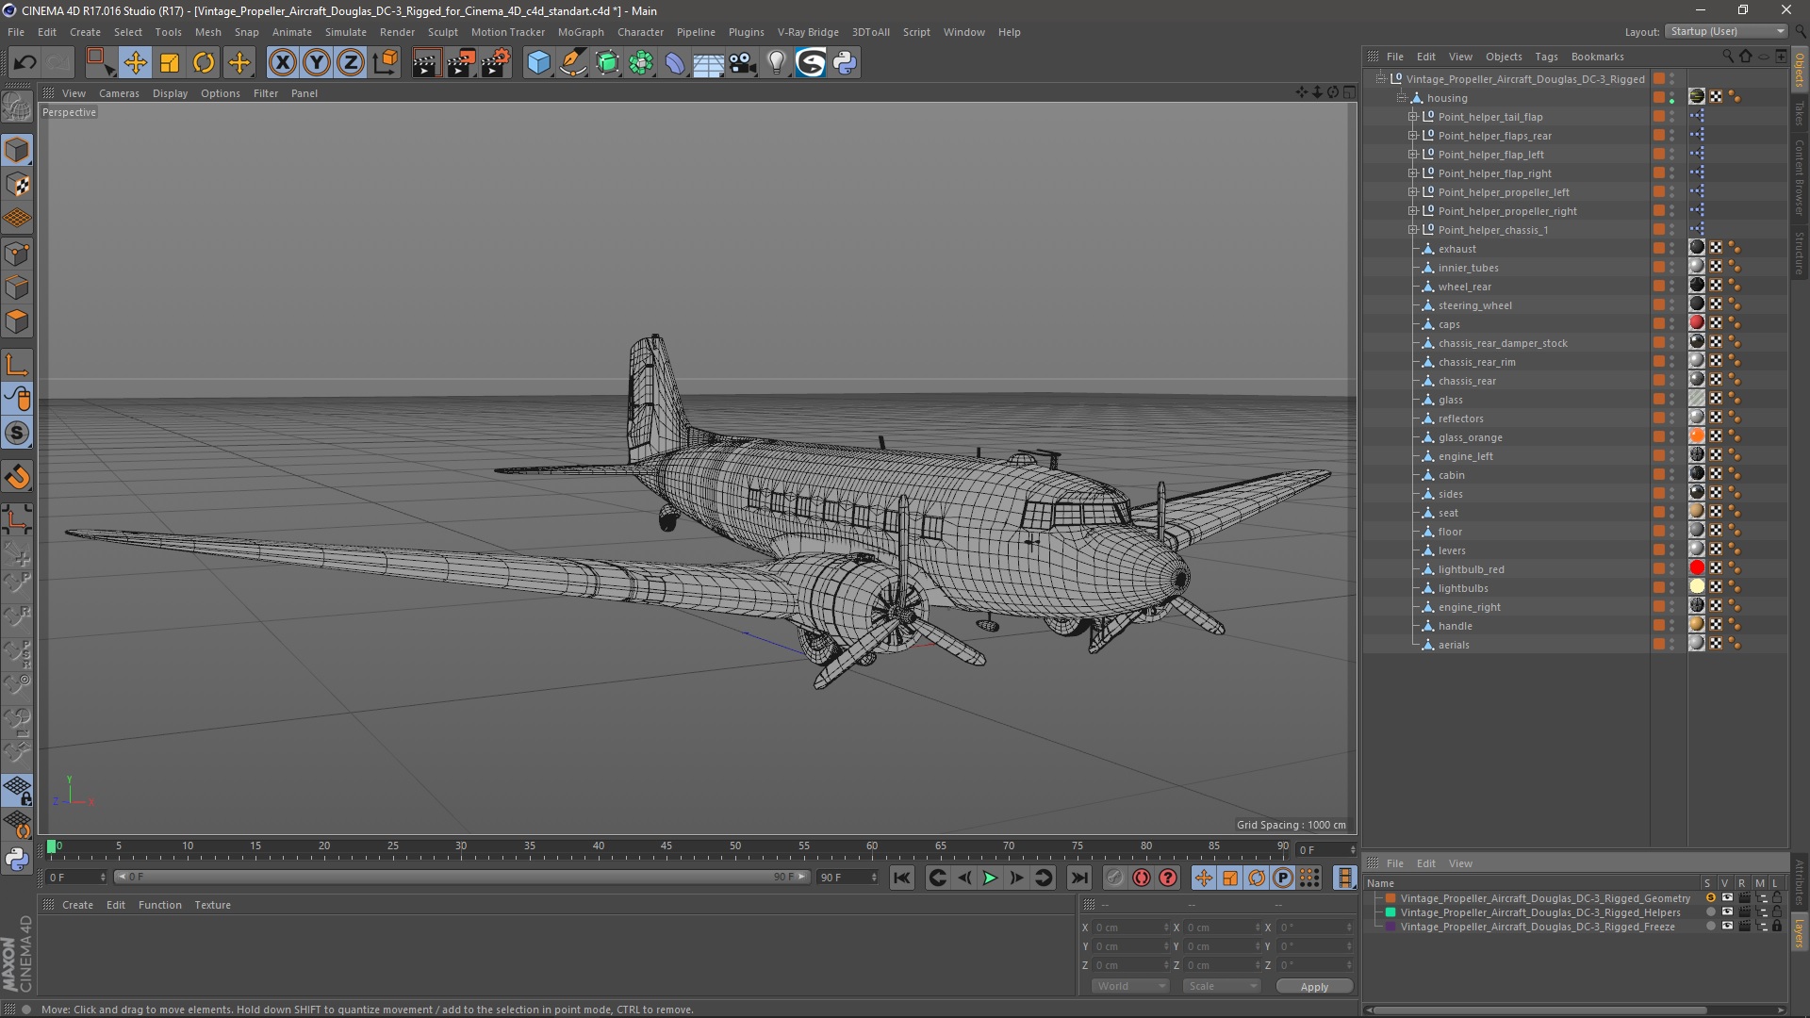Add a Camera object icon
This screenshot has width=1810, height=1018.
(x=743, y=63)
